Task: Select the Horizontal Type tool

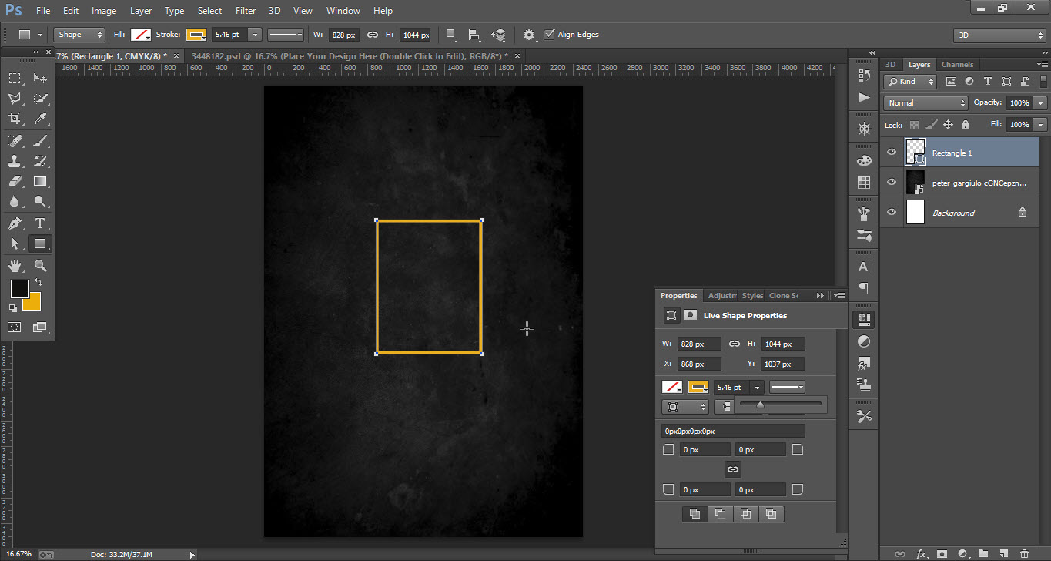Action: click(38, 223)
